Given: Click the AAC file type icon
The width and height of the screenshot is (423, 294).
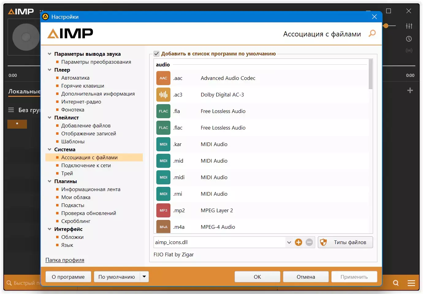Looking at the screenshot, I should point(163,78).
